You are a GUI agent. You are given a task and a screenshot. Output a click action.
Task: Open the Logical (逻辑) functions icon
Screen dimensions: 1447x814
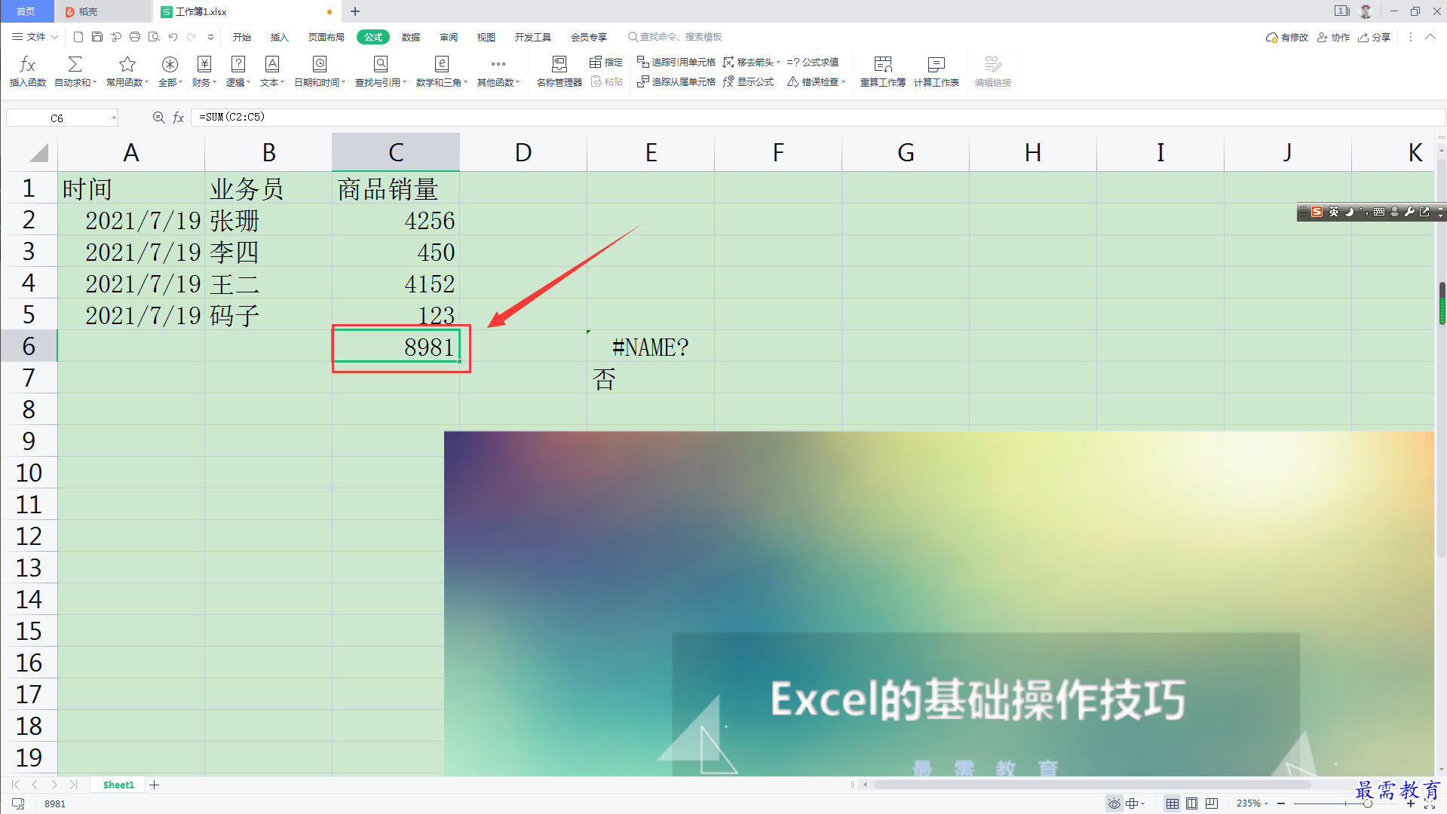[x=238, y=65]
